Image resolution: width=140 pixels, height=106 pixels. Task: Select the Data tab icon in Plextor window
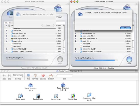[11, 13]
